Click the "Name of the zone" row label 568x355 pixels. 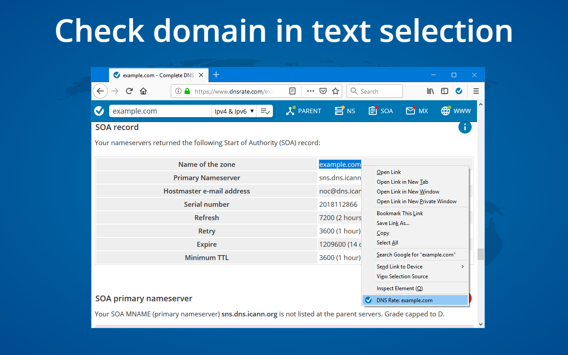pos(207,165)
